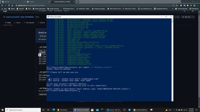The width and height of the screenshot is (200, 112).
Task: Open the shahriarshakil0 profile link
Action: (12, 17)
